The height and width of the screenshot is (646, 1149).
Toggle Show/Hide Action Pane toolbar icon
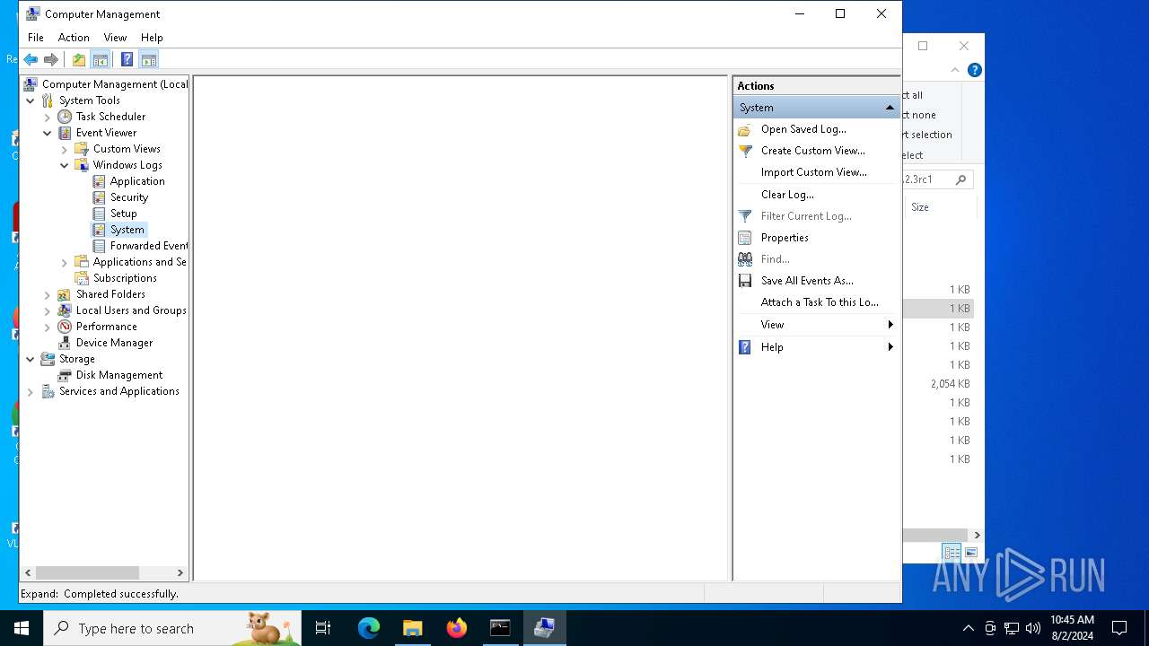(149, 60)
